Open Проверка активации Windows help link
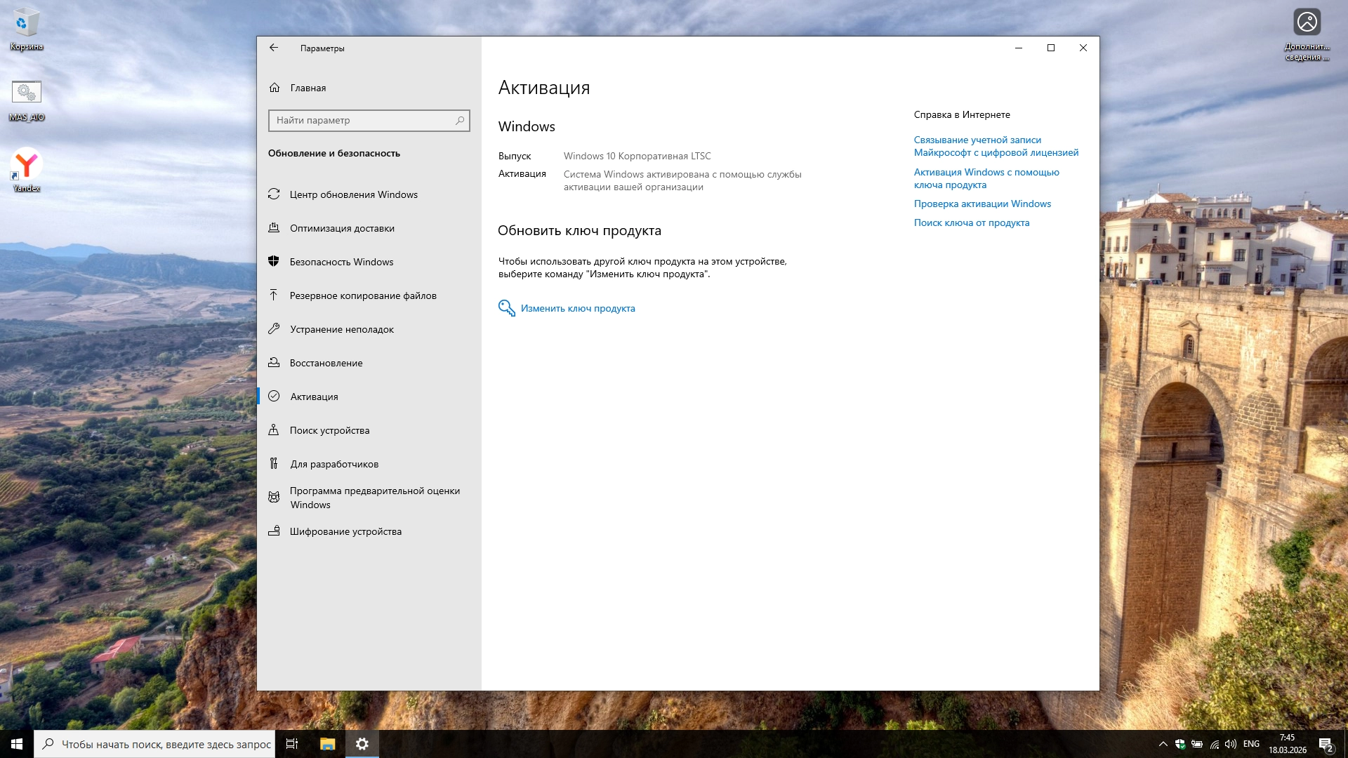Screen dimensions: 1348x758 pyautogui.click(x=982, y=204)
